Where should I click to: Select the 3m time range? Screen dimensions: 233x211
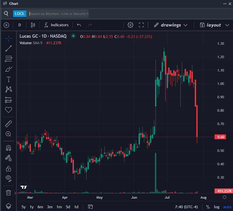(x=50, y=207)
